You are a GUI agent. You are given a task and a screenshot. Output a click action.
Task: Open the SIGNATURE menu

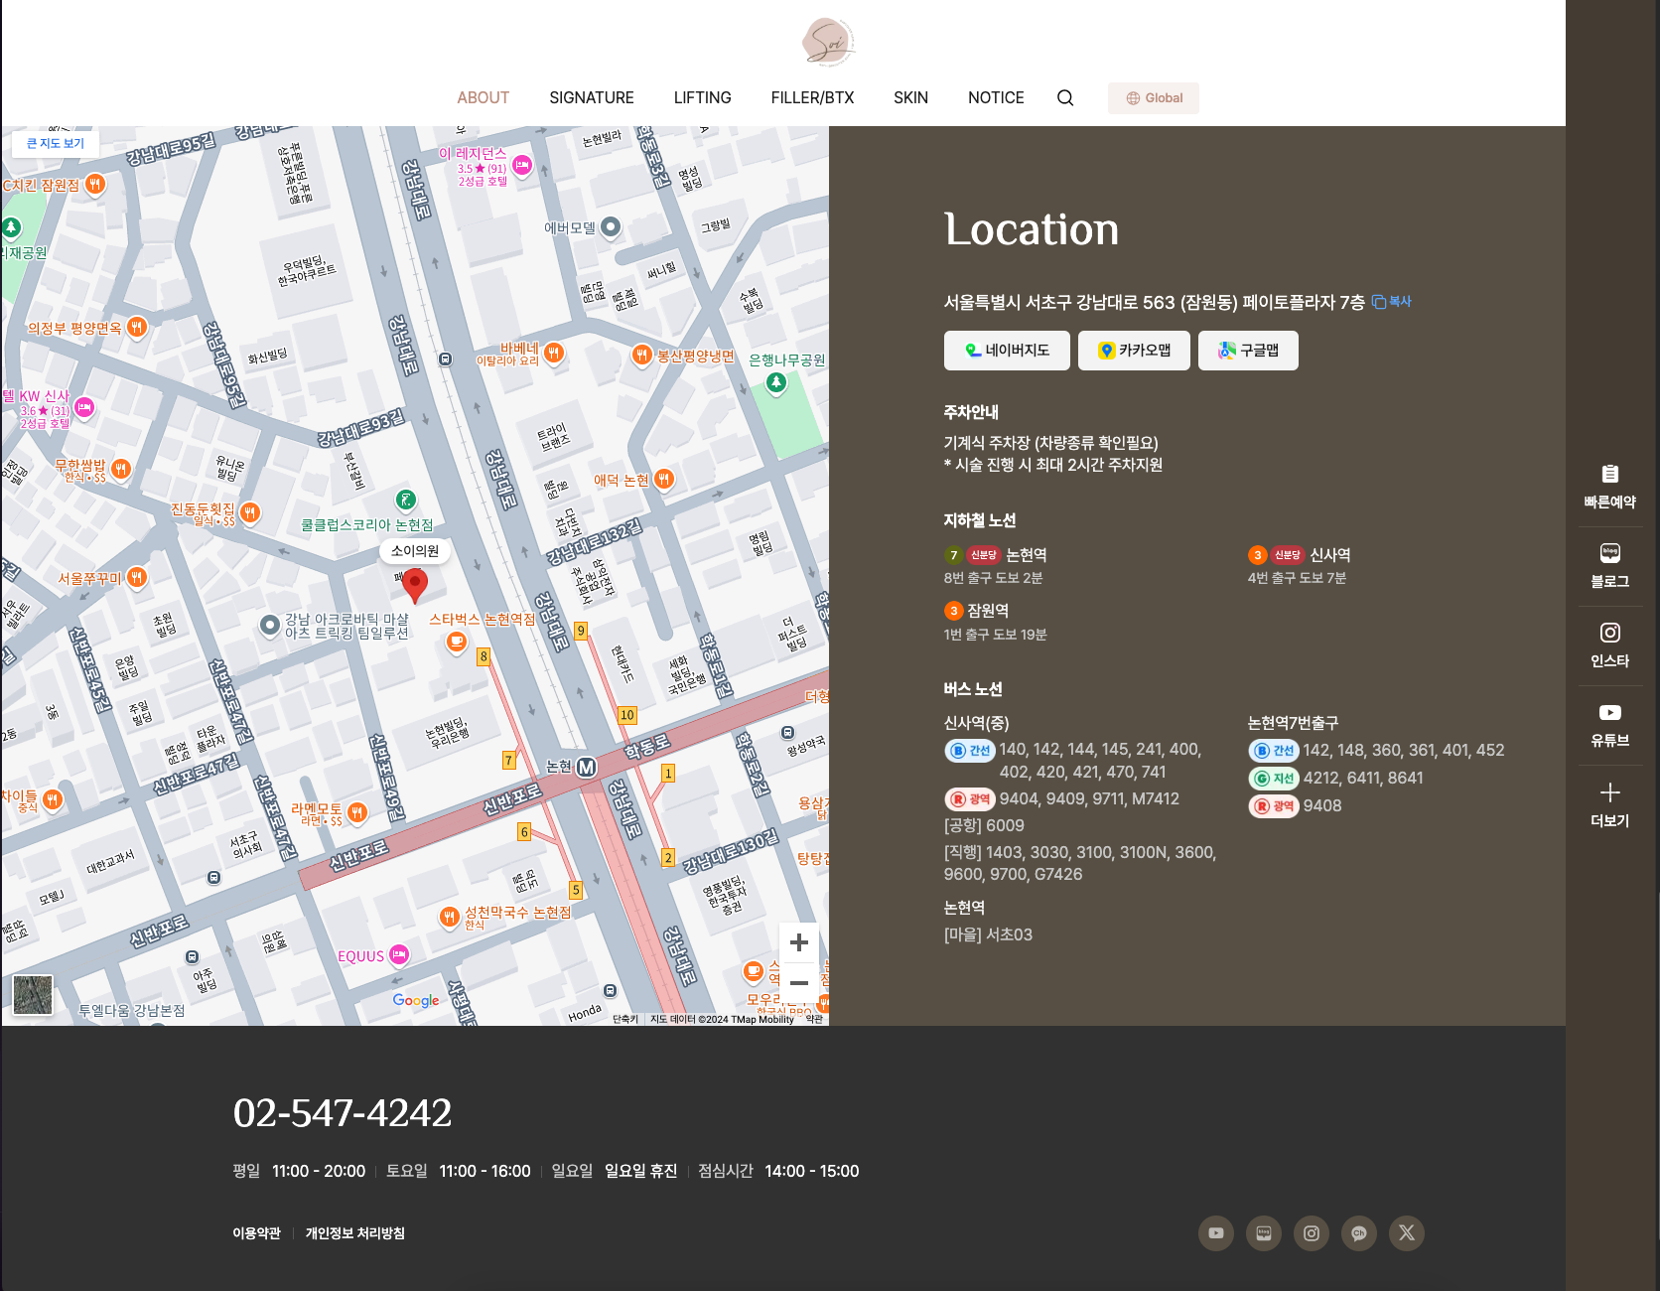pyautogui.click(x=592, y=97)
